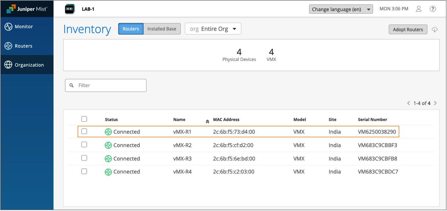Tick the select-all header checkbox

(84, 119)
